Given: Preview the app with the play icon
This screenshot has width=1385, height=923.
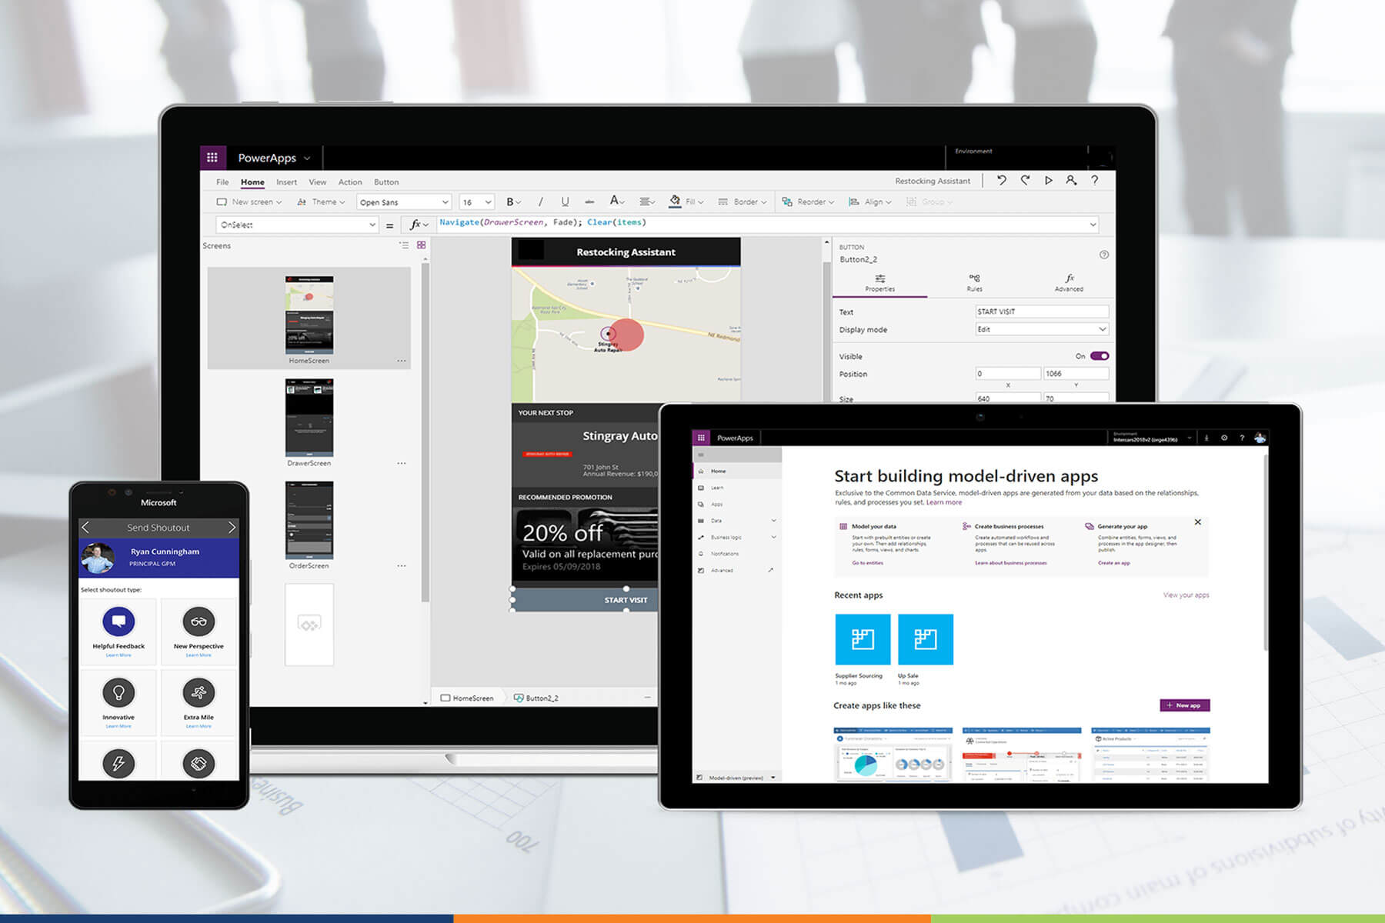Looking at the screenshot, I should tap(1048, 181).
